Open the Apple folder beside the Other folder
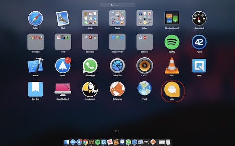235x146 pixels. pyautogui.click(x=117, y=18)
